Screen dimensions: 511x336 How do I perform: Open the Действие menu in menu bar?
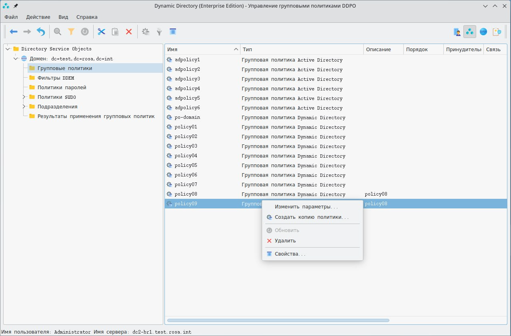coord(38,17)
